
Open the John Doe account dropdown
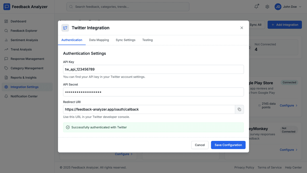(x=288, y=7)
